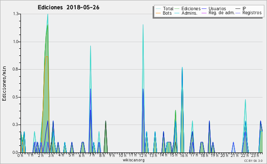
Task: Click the dark swatch beside IP
Action: (238, 9)
